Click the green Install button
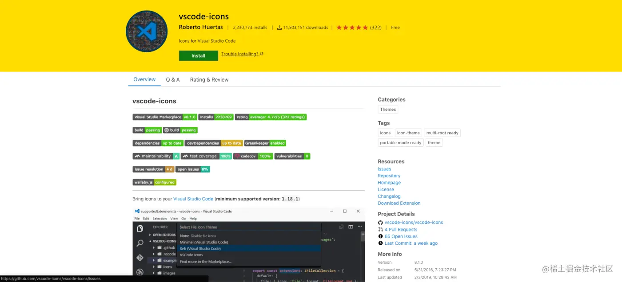The height and width of the screenshot is (282, 622). pos(199,56)
